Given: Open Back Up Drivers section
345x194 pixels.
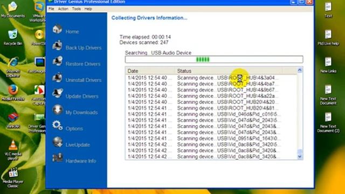Looking at the screenshot, I should [x=84, y=48].
